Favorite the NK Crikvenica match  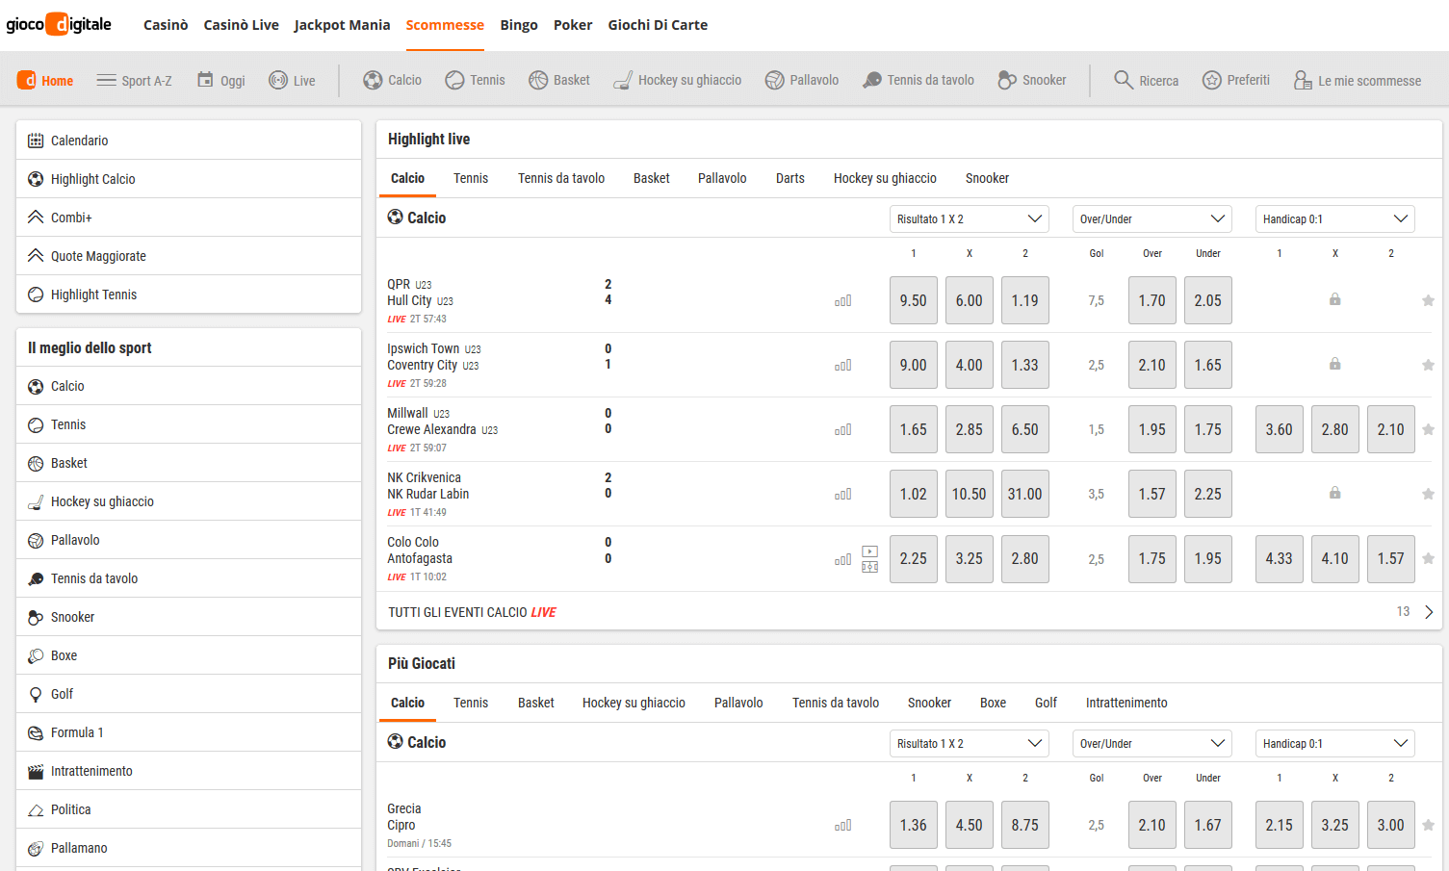(1428, 494)
